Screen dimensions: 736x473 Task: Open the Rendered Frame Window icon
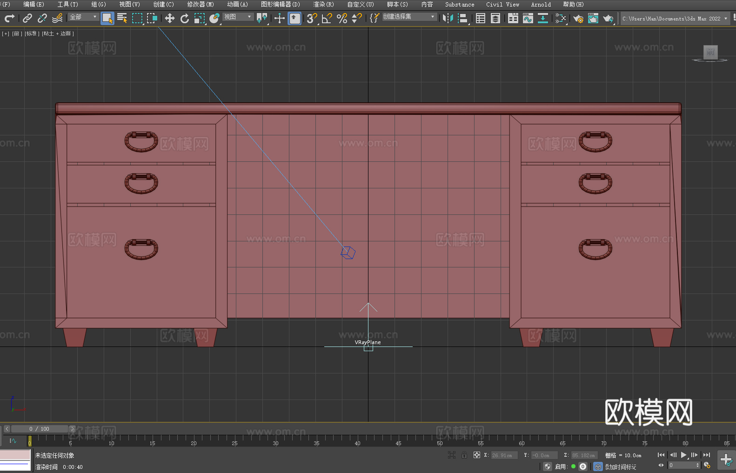pos(593,18)
